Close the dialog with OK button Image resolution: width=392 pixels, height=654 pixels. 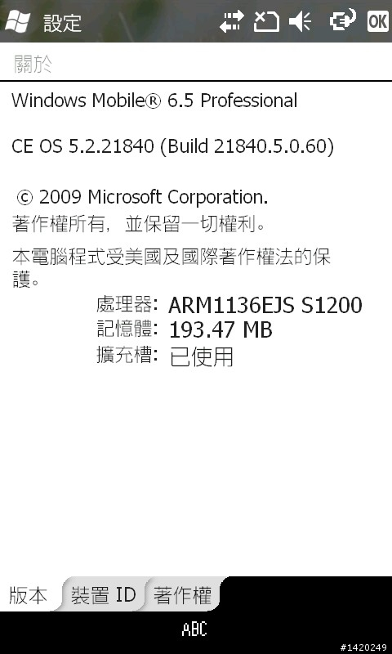tap(378, 20)
